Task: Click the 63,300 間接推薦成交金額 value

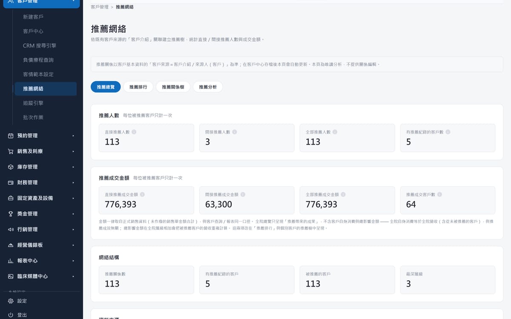Action: click(x=218, y=205)
